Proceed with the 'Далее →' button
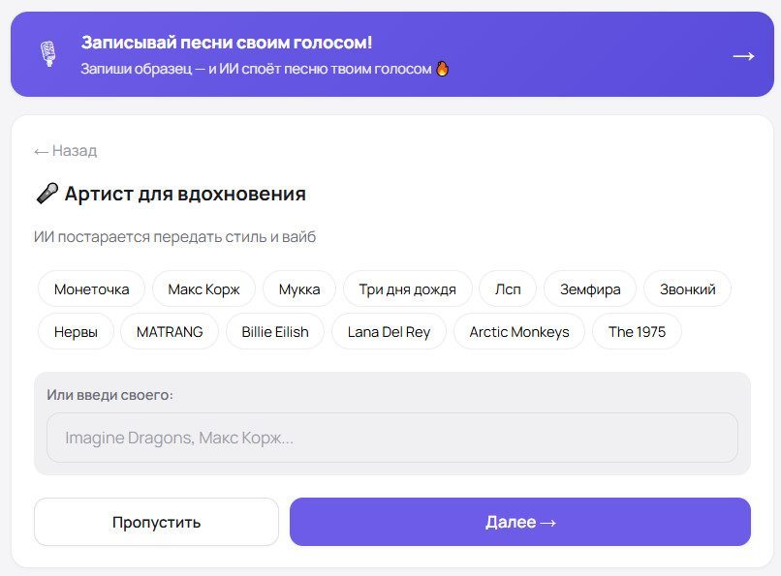 (520, 522)
